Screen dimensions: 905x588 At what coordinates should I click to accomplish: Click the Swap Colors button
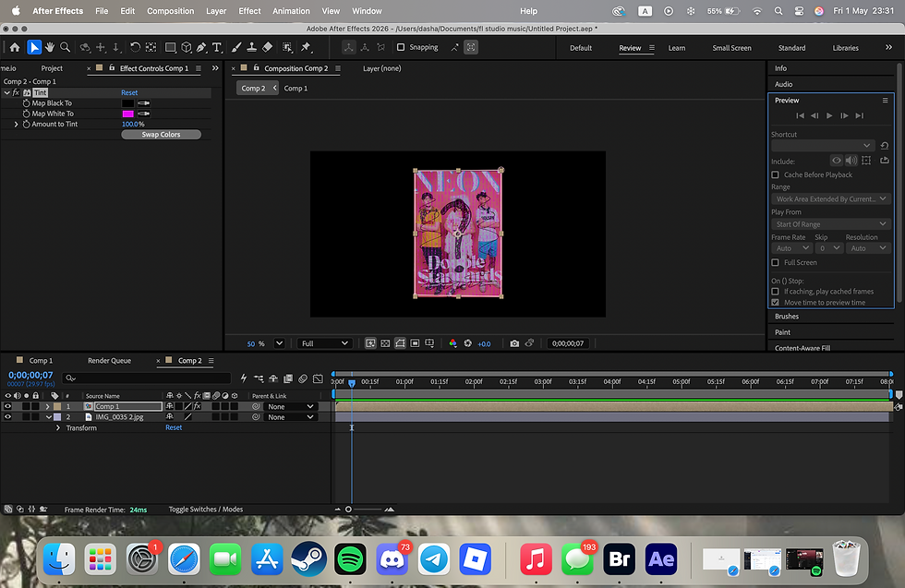click(161, 135)
